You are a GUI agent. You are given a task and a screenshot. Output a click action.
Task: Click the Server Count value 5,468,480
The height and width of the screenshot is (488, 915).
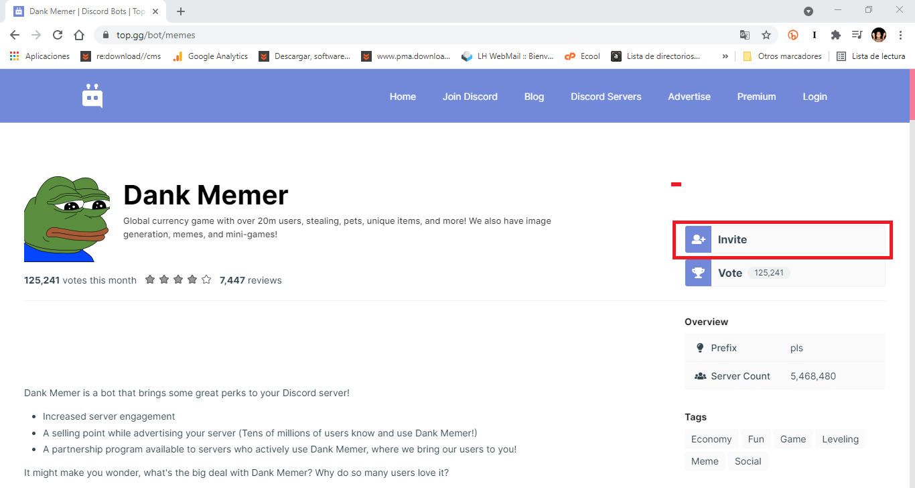[x=813, y=376]
